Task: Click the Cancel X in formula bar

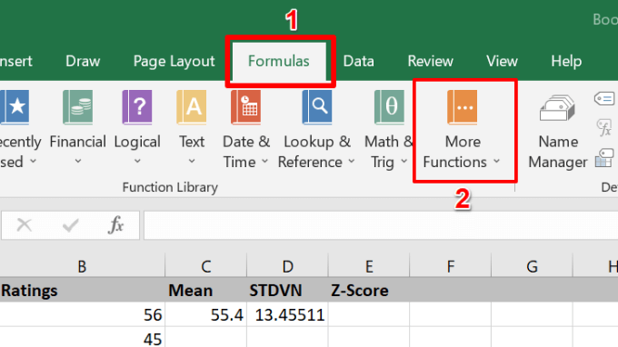Action: pyautogui.click(x=24, y=225)
